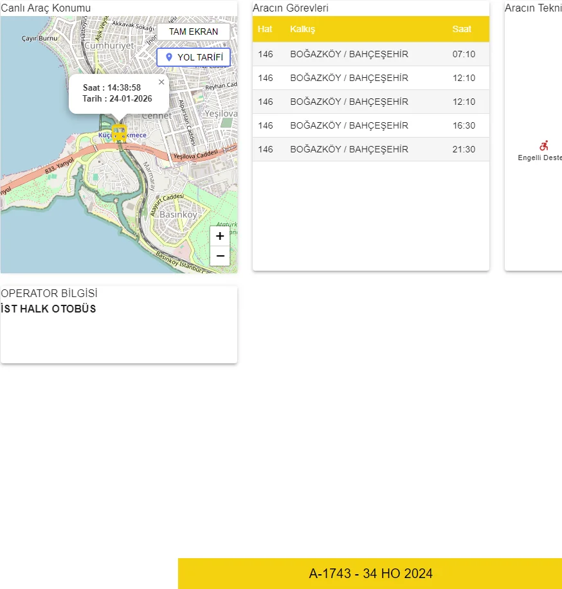Click the Aracın Görevleri panel title
The height and width of the screenshot is (589, 562).
tap(291, 8)
